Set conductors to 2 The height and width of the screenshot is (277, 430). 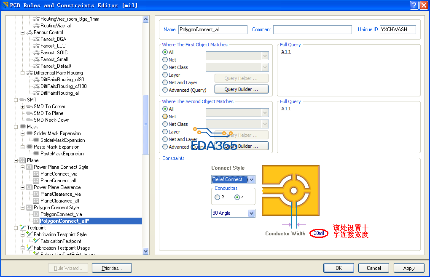coord(217,197)
